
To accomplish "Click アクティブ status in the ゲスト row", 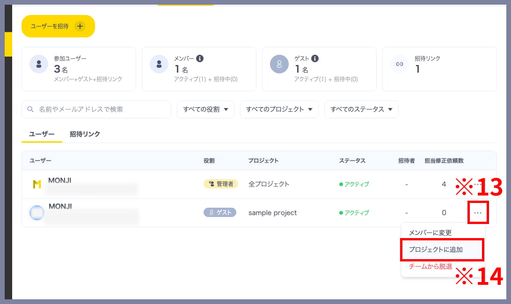I will click(x=354, y=213).
